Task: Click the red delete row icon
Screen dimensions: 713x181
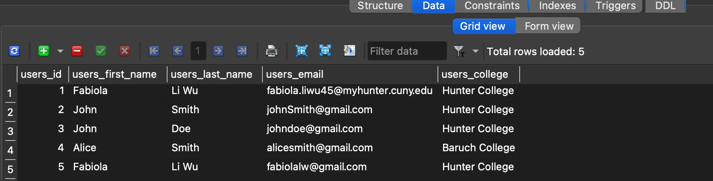Action: [x=77, y=51]
